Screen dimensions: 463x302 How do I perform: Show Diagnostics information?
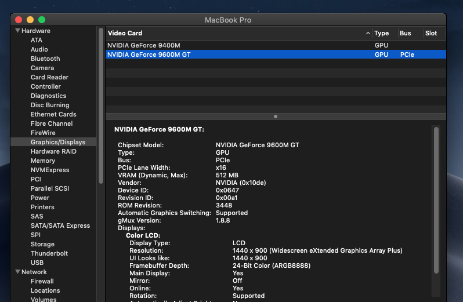pos(48,96)
